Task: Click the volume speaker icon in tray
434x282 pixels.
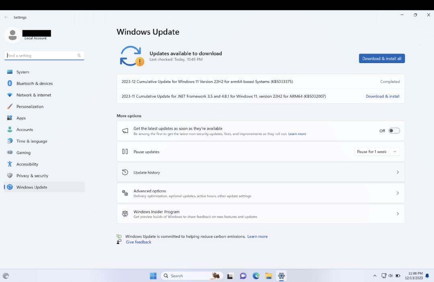Action: pyautogui.click(x=391, y=276)
